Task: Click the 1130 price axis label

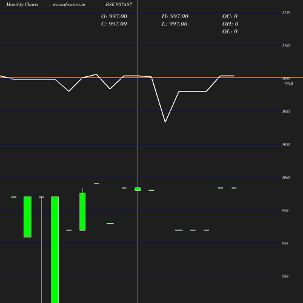Action: tap(286, 13)
